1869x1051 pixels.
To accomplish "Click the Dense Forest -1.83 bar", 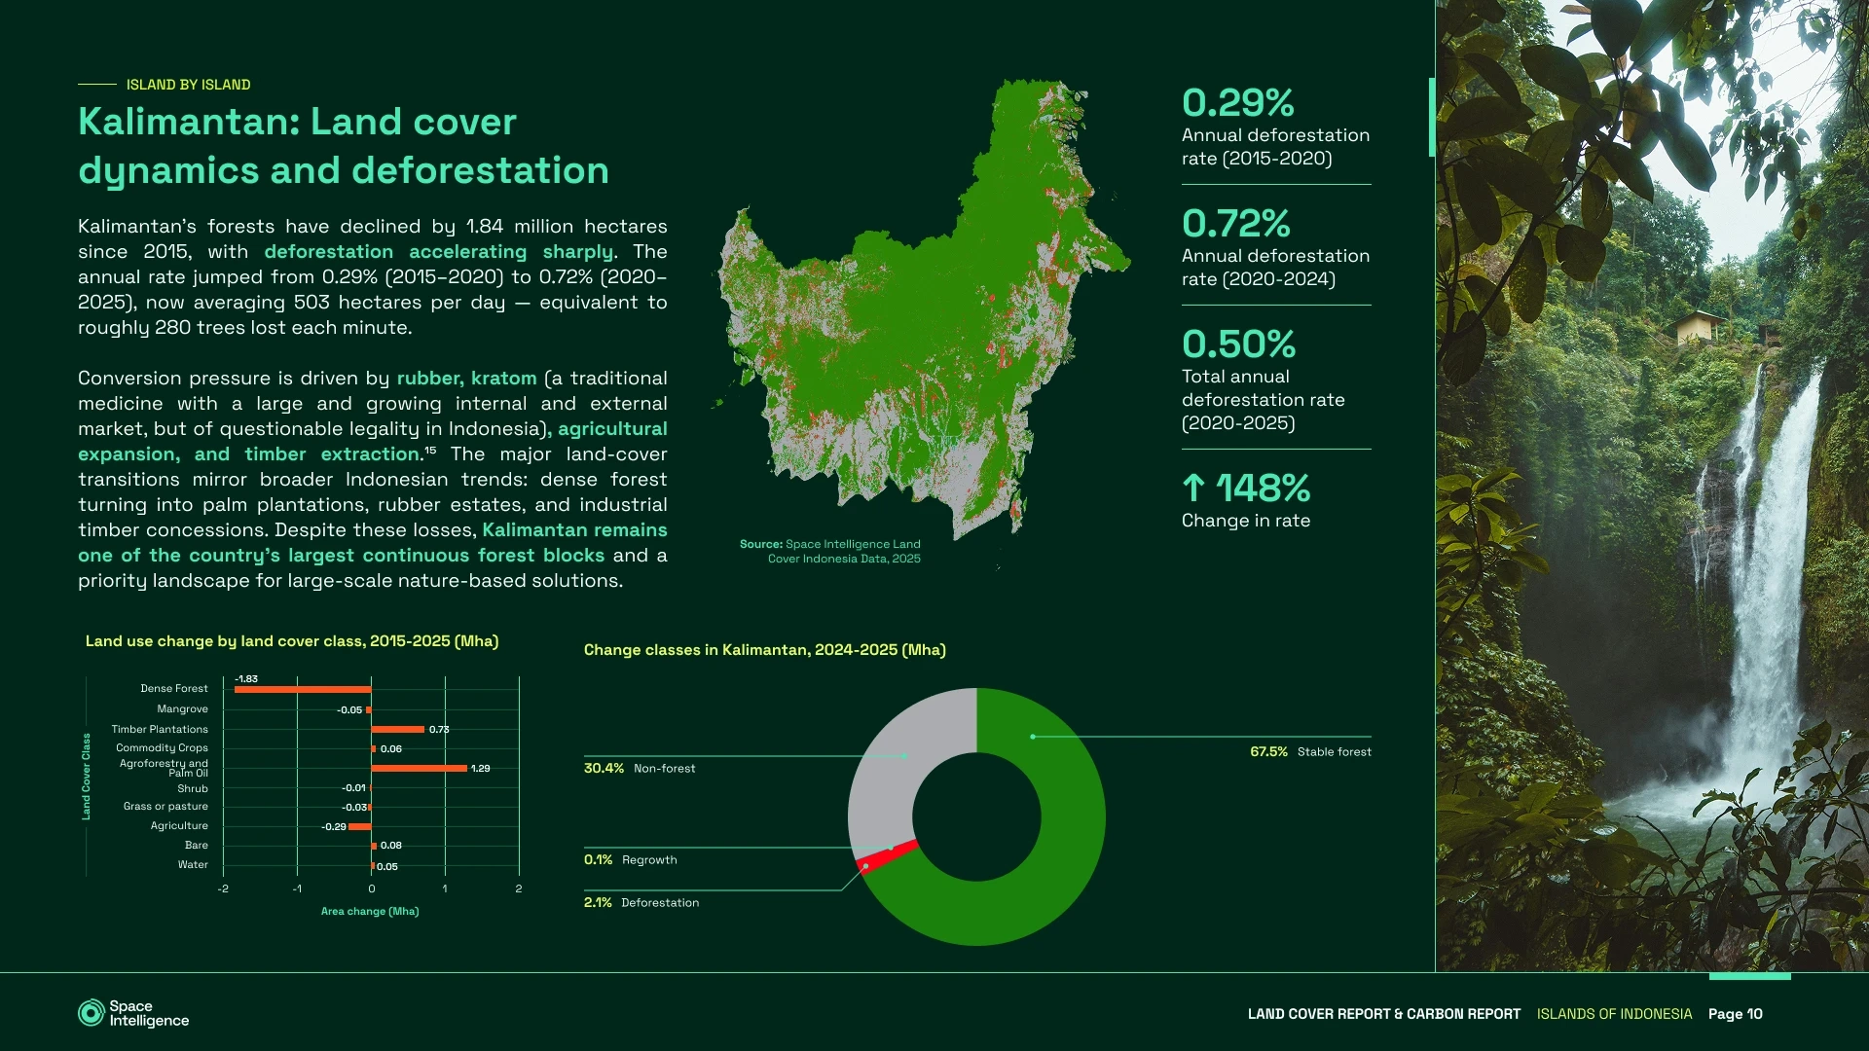I will pyautogui.click(x=303, y=689).
